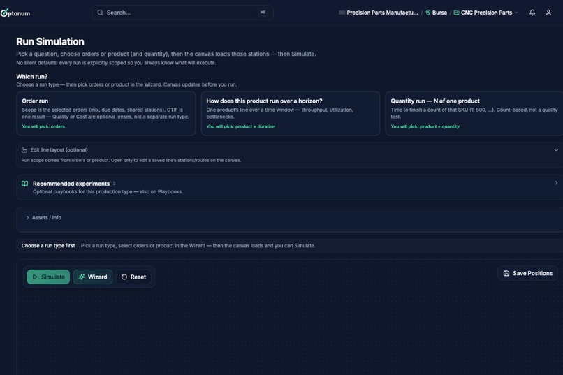Screen dimensions: 563x375
Task: Expand Edit line layout (optional) section
Action: coord(289,155)
